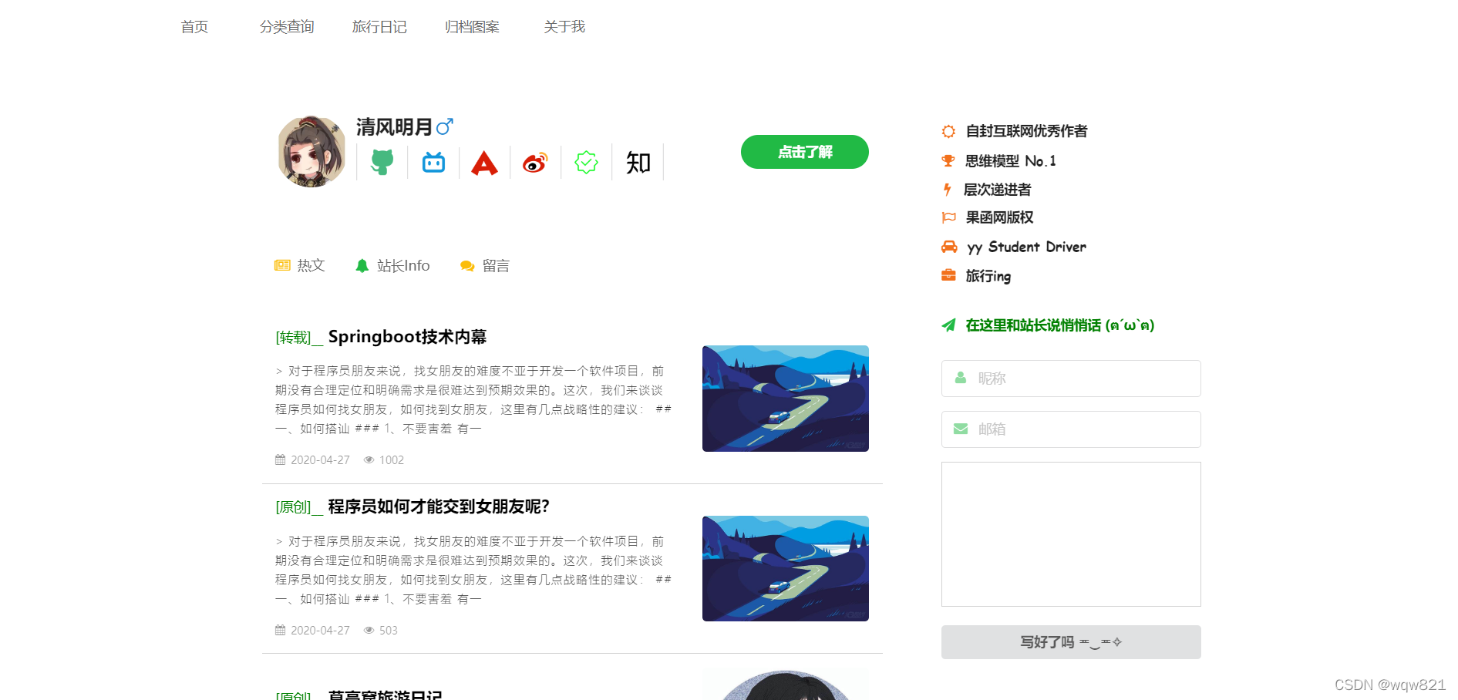Open 归档图案 navigation item
Viewport: 1458px width, 700px height.
pos(472,27)
